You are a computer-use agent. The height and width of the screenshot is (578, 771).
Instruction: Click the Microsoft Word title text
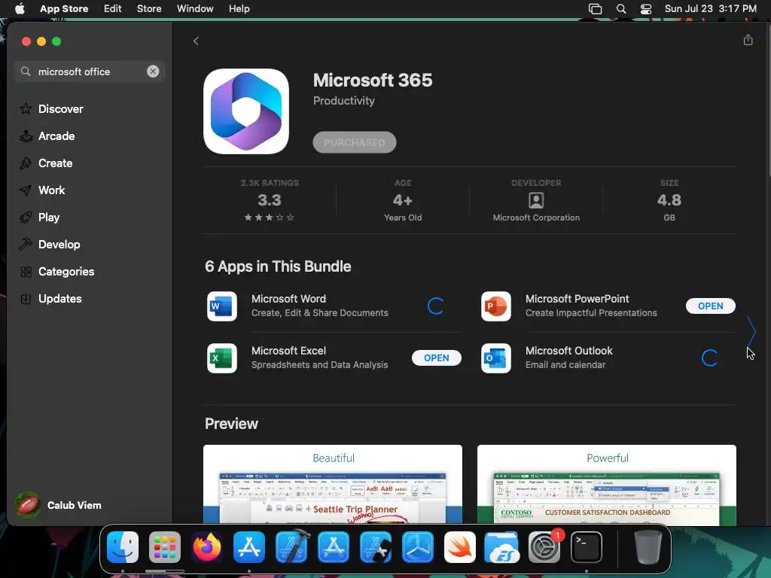click(288, 299)
